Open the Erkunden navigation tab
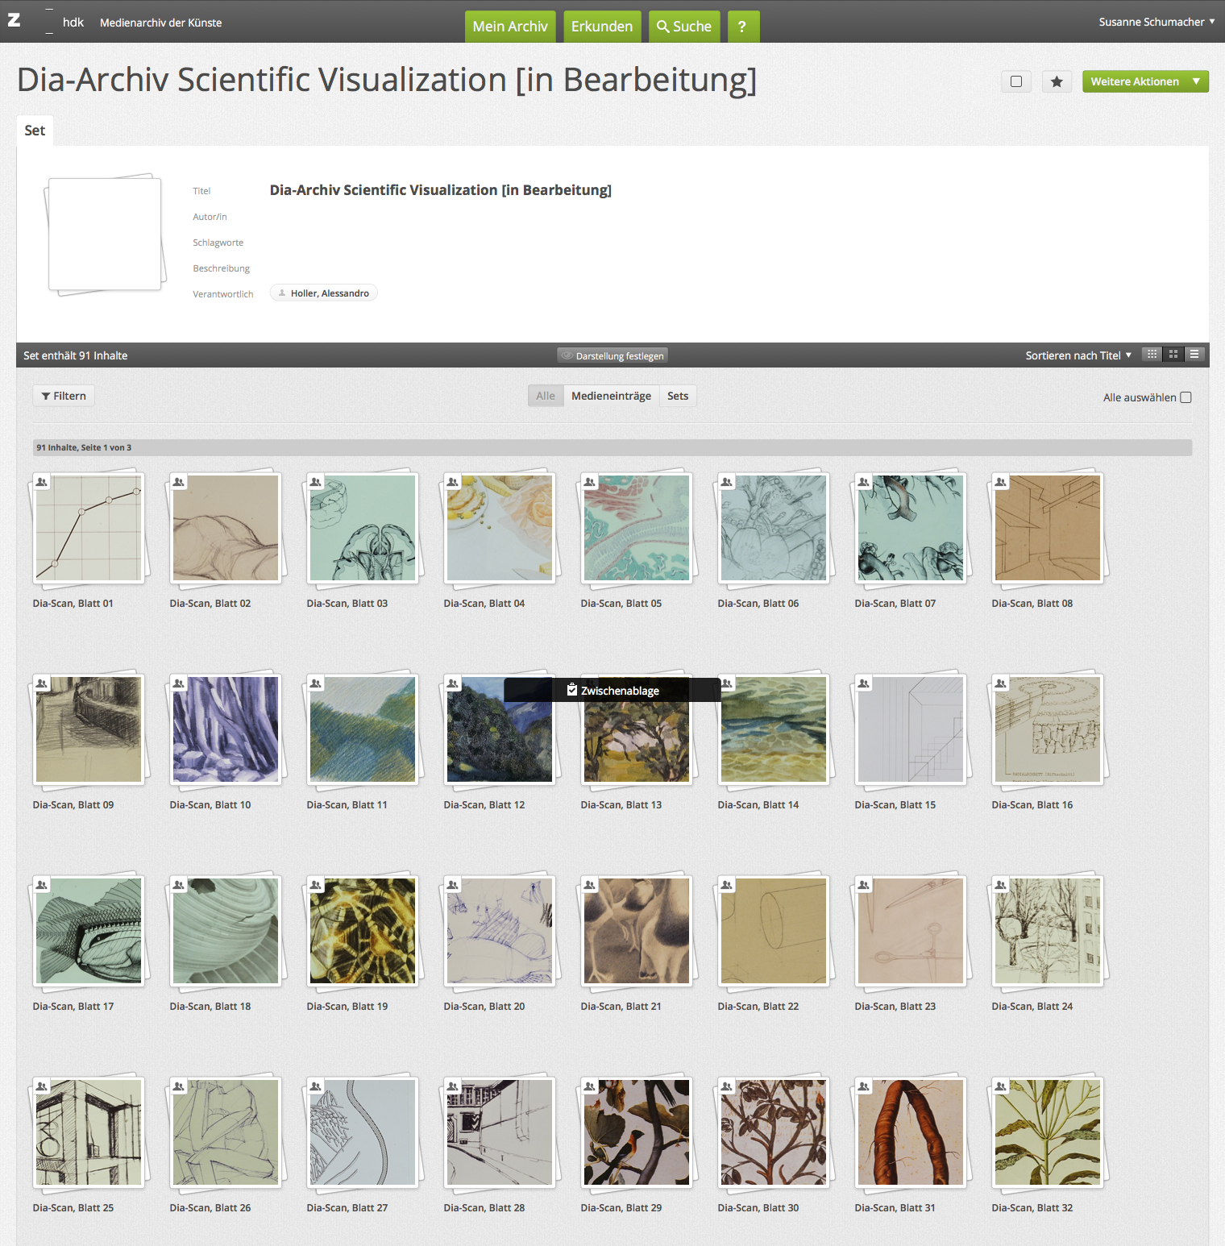The height and width of the screenshot is (1246, 1225). pyautogui.click(x=602, y=27)
